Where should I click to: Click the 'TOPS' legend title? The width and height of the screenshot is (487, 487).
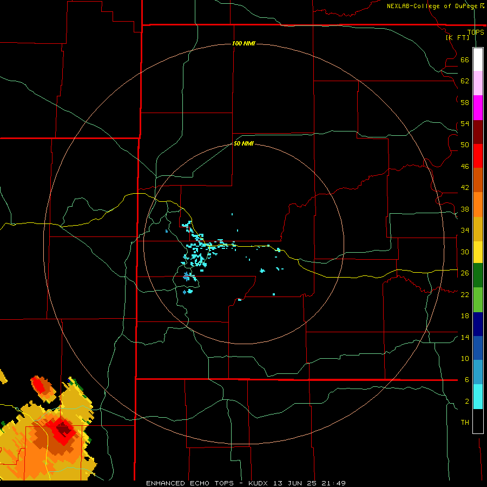476,32
